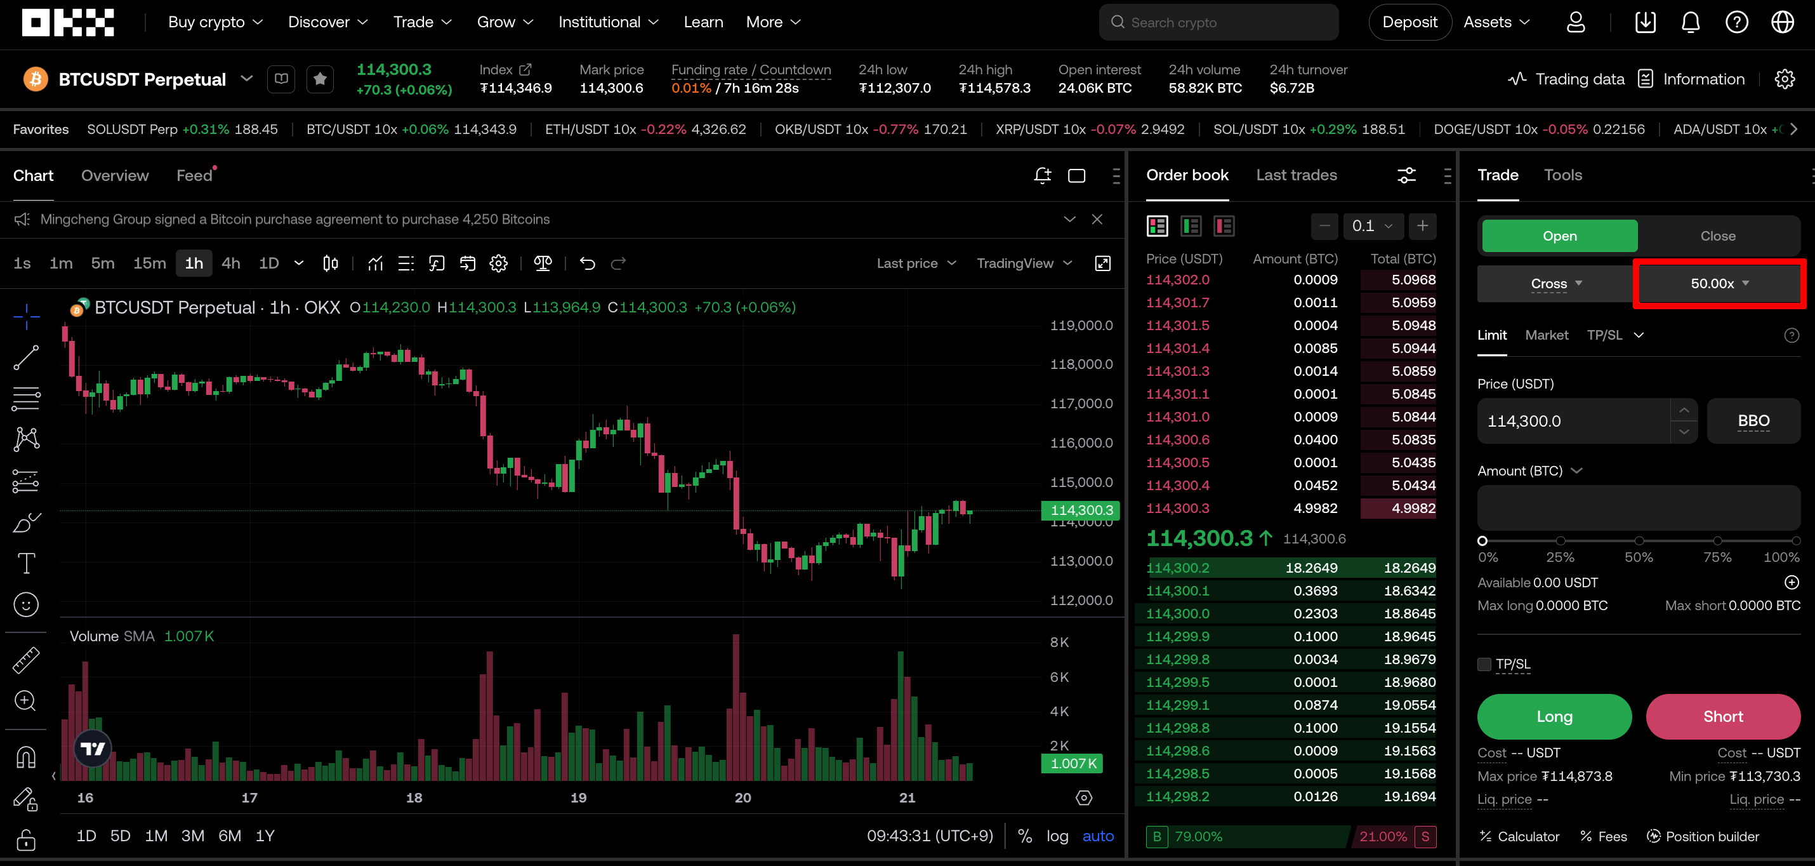Image resolution: width=1815 pixels, height=866 pixels.
Task: Select the text annotation tool
Action: point(26,563)
